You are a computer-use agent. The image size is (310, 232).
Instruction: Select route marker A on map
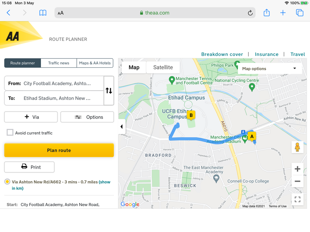pos(252,136)
